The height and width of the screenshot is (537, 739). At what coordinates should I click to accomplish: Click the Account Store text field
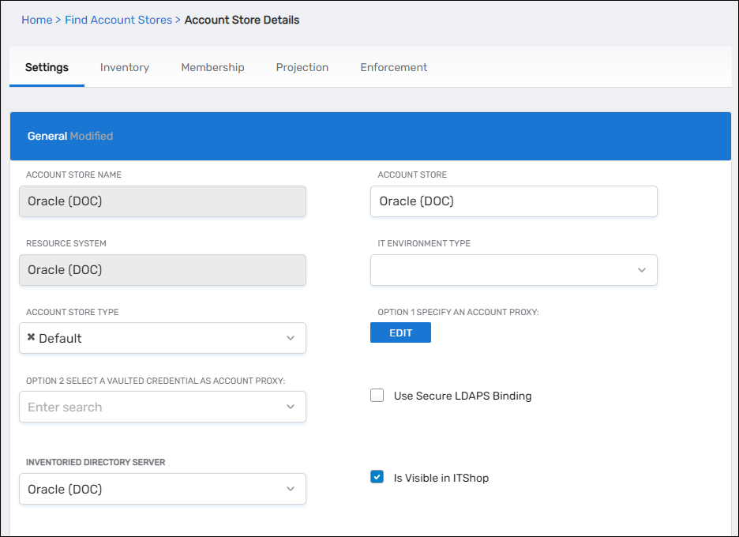513,201
